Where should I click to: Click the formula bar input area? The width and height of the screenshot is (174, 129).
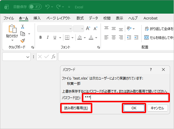pyautogui.click(x=116, y=57)
